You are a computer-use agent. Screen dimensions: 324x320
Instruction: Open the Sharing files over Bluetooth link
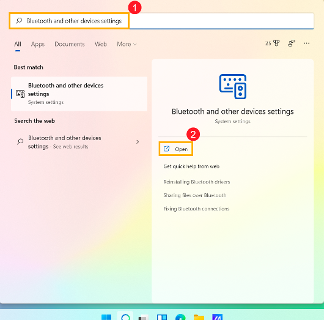point(194,195)
